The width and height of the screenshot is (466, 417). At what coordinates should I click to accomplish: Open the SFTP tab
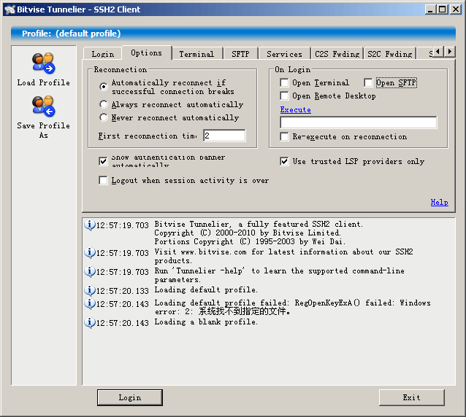pos(241,54)
